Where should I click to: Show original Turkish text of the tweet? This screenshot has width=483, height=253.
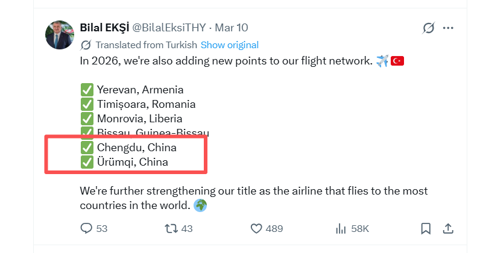229,45
